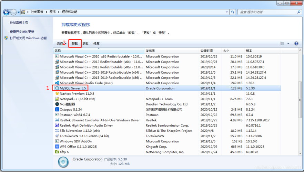The height and width of the screenshot is (172, 304).
Task: Open 控制面板主页 link
Action: pyautogui.click(x=19, y=23)
